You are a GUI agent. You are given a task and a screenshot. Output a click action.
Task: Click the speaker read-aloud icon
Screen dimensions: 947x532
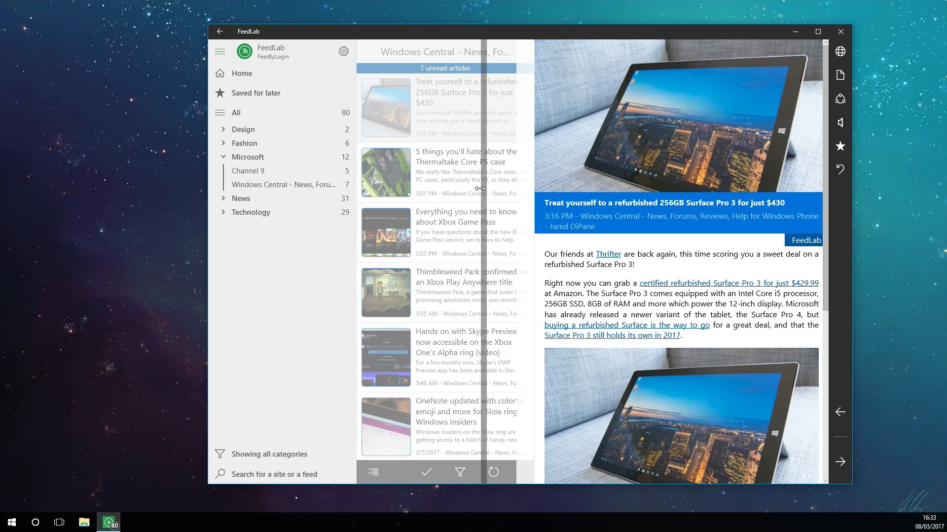coord(840,122)
